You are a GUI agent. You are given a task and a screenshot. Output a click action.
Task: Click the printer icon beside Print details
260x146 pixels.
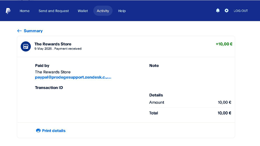pos(38,130)
